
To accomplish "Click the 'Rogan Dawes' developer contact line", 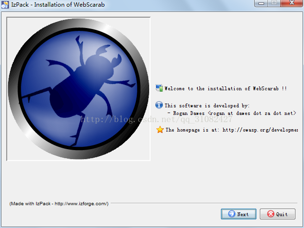I will (232, 113).
